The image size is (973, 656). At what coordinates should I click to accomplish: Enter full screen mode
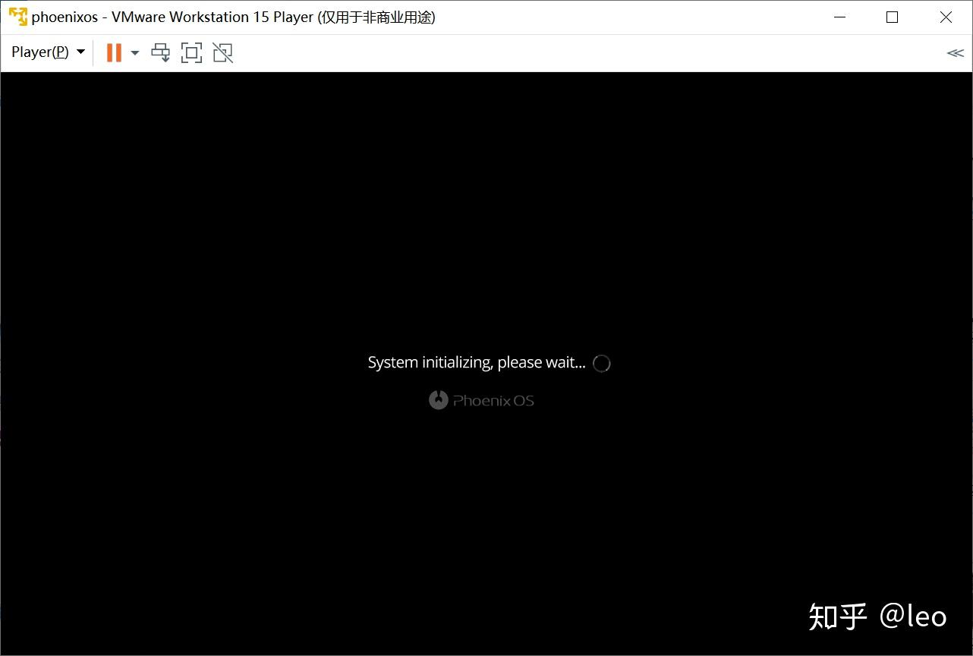pos(191,52)
